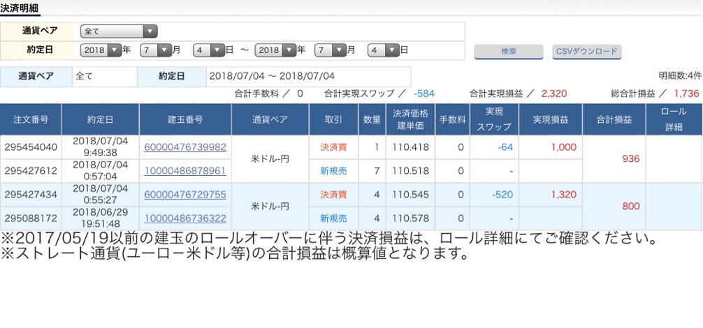Click the 検索 search button
This screenshot has width=703, height=328.
point(508,52)
